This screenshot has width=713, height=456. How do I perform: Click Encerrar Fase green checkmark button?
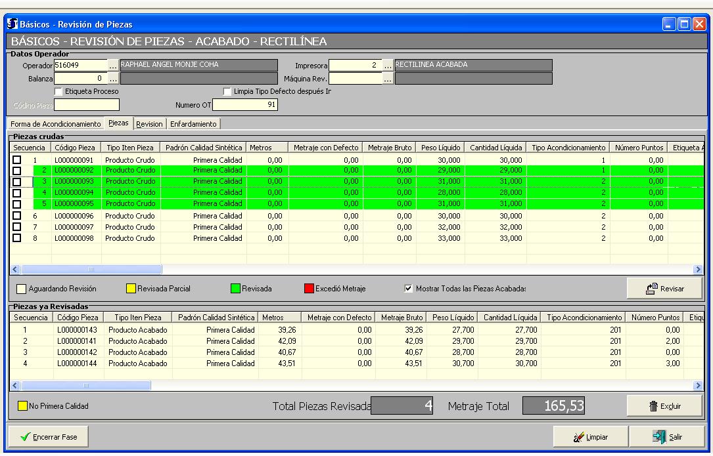coord(47,436)
